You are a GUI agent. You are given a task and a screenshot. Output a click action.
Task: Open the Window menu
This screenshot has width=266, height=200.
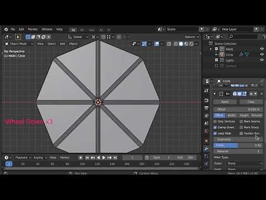[x=47, y=29]
